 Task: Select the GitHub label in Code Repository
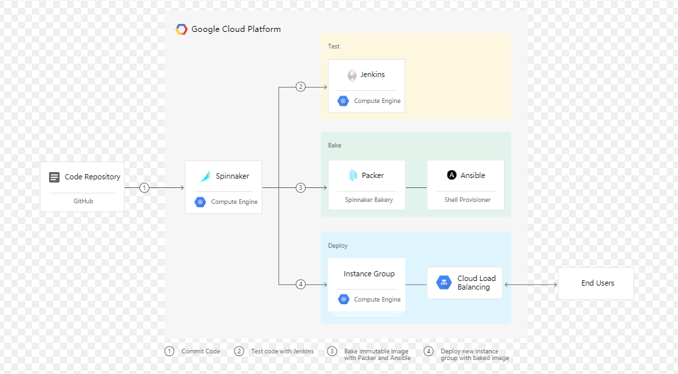[84, 201]
